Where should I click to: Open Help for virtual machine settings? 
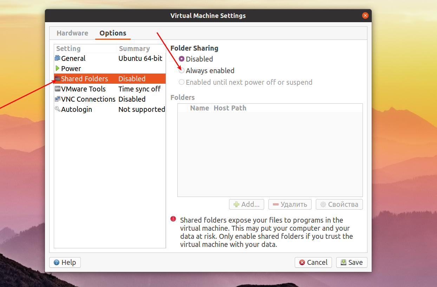point(65,262)
